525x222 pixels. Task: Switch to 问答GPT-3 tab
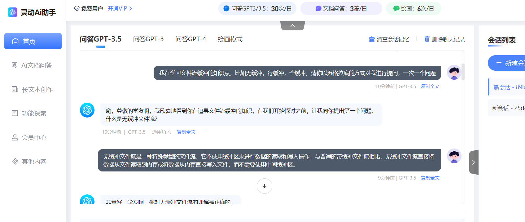148,39
